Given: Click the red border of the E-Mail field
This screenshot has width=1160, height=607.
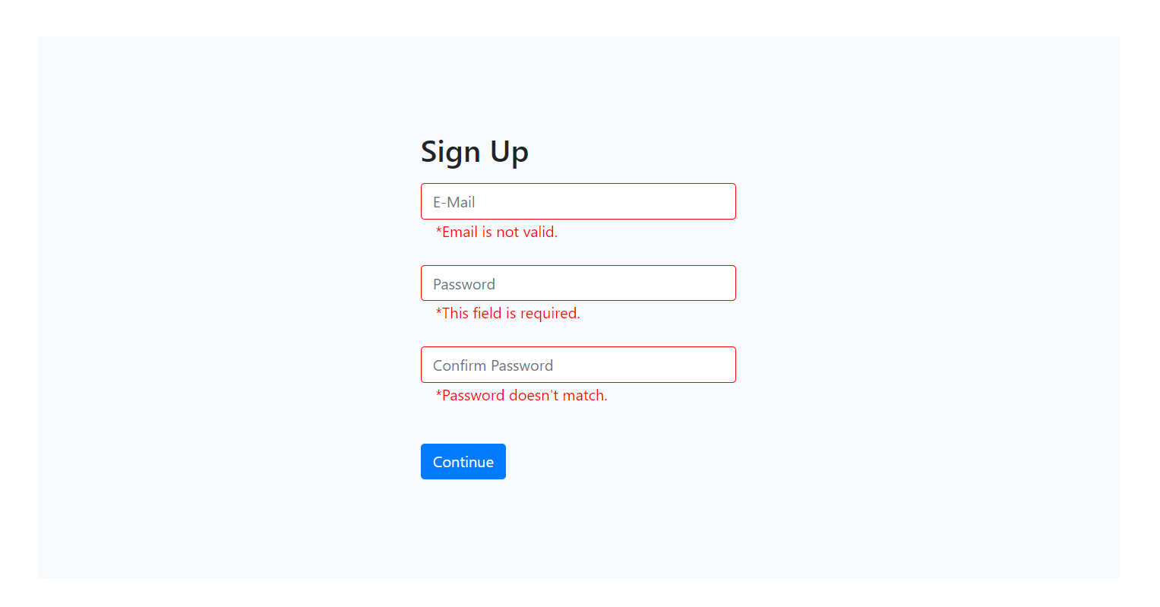Looking at the screenshot, I should coord(578,184).
